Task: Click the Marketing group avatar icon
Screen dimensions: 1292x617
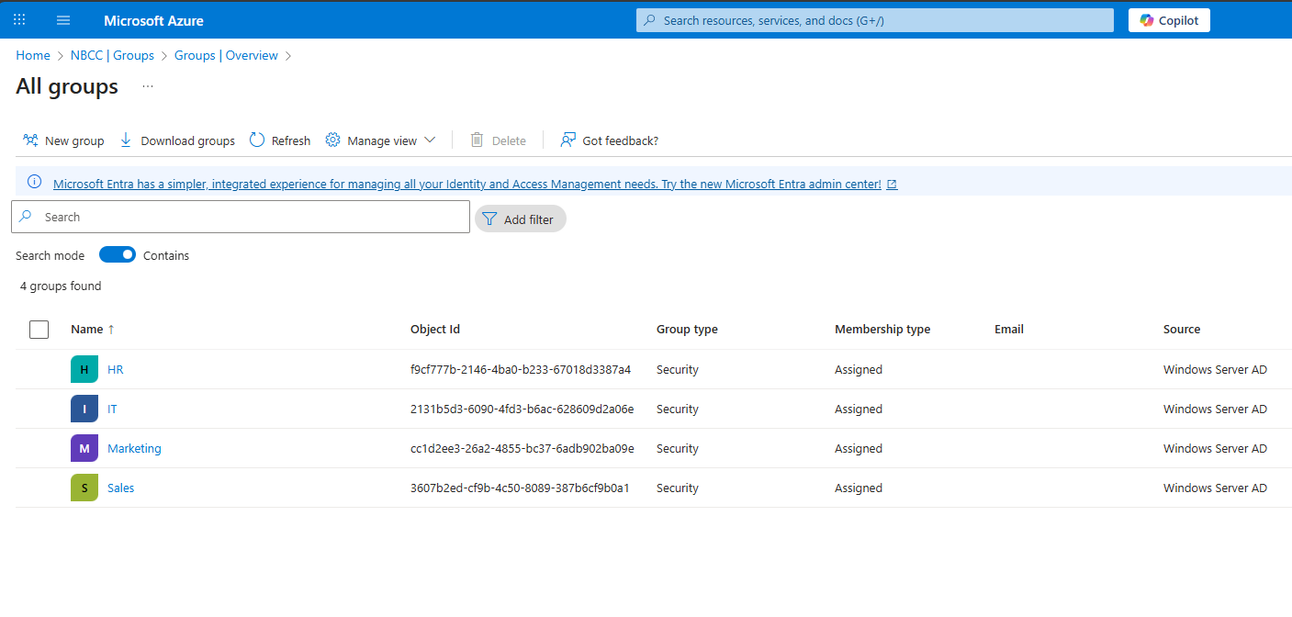Action: click(x=84, y=448)
